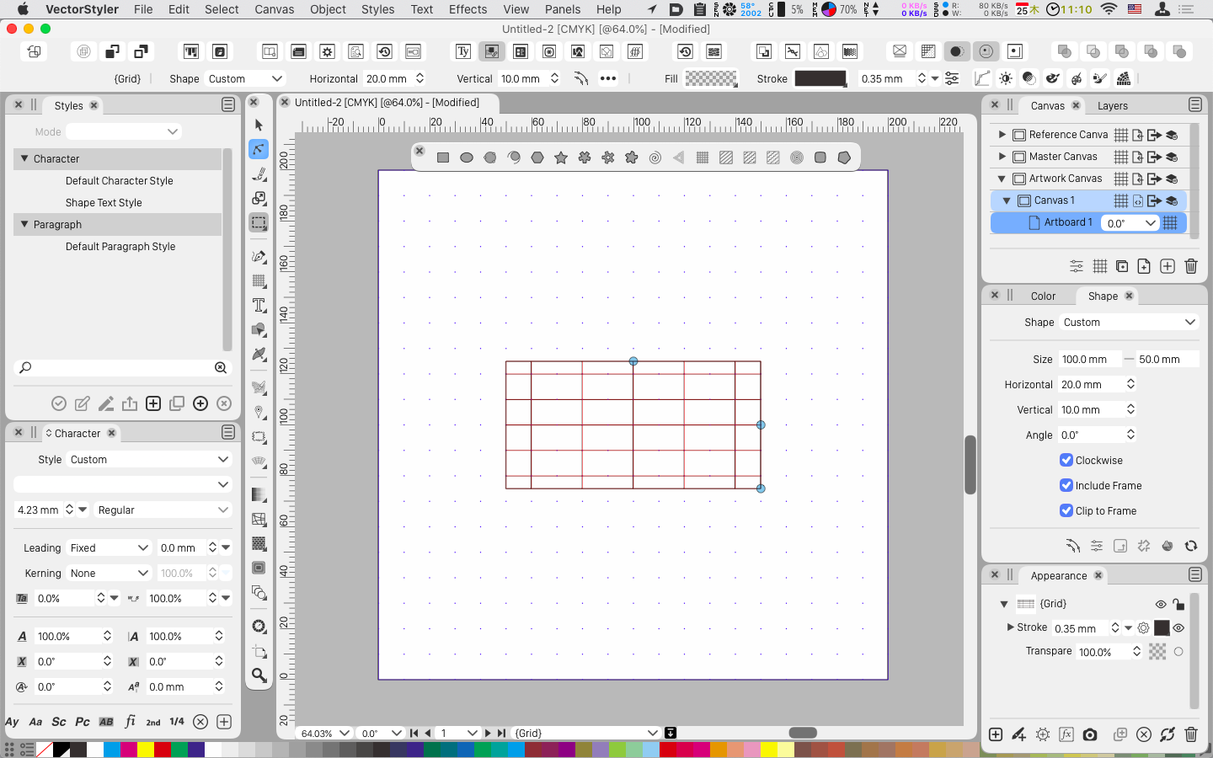Toggle visibility eye of the {Grid} appearance

coord(1160,604)
